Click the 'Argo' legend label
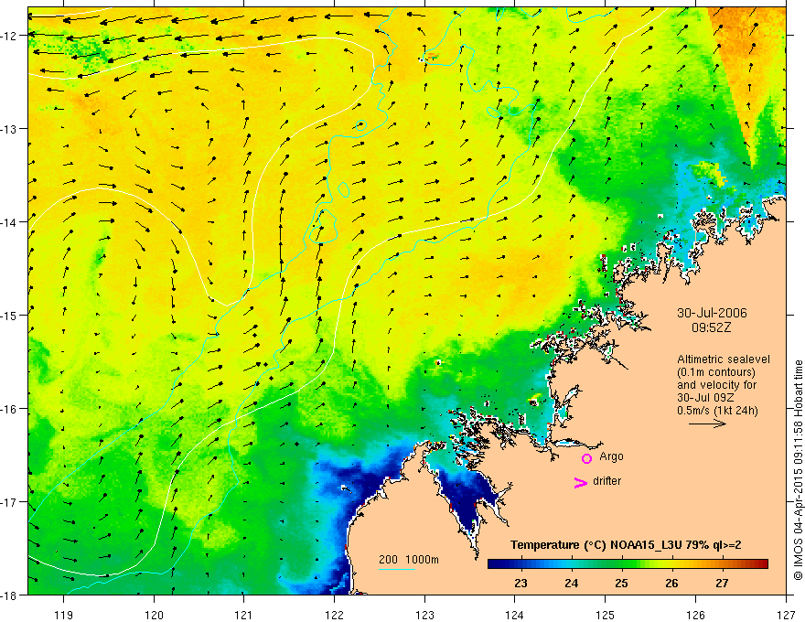 pyautogui.click(x=611, y=456)
